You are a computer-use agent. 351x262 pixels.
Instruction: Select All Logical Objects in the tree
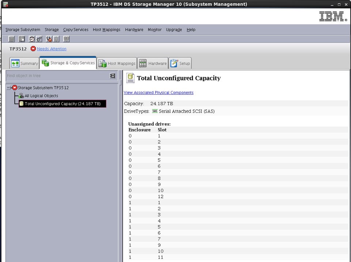click(41, 96)
